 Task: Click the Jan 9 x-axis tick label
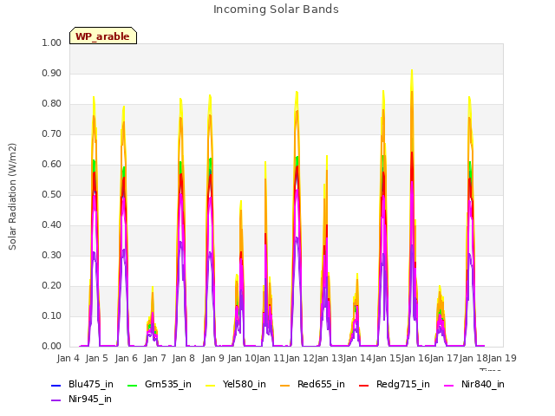coord(213,358)
